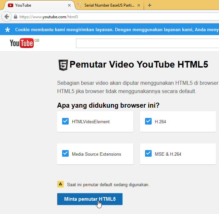Toggle the H.264 checkbox

(148, 121)
